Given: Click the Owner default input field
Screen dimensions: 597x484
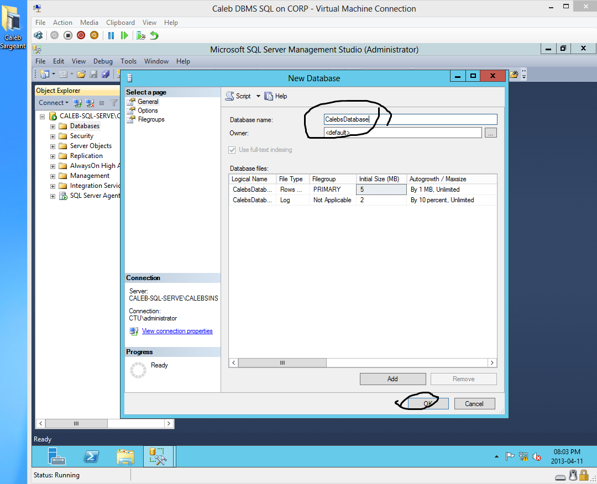Looking at the screenshot, I should coord(403,133).
